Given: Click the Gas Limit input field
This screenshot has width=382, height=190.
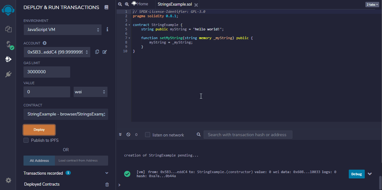Looking at the screenshot, I should (x=47, y=72).
